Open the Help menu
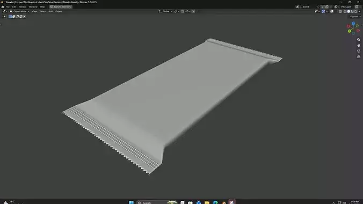Image resolution: width=363 pixels, height=204 pixels. (x=42, y=7)
